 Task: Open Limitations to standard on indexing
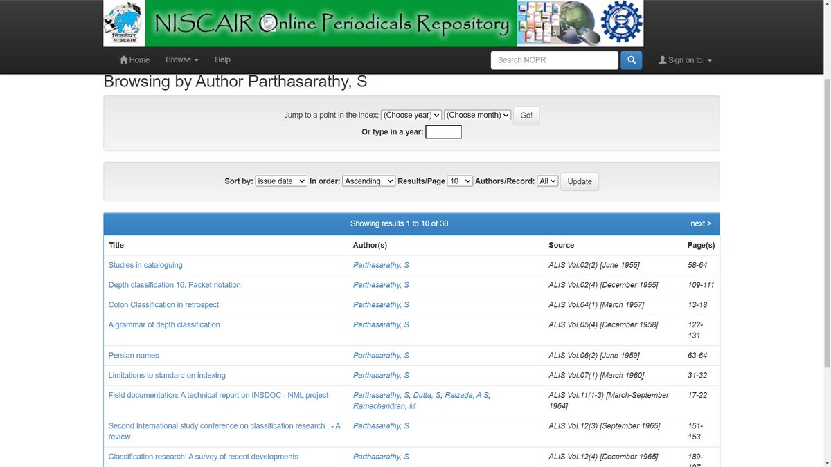tap(167, 376)
